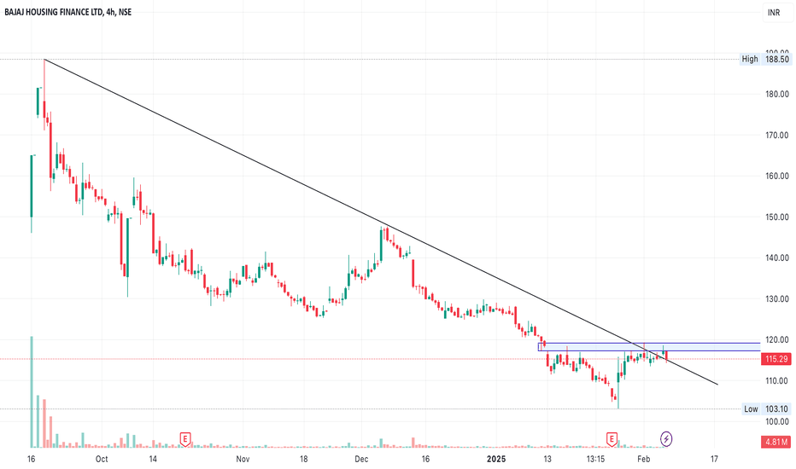796x469 pixels.
Task: Click the tall first green volume bar
Action: point(32,392)
